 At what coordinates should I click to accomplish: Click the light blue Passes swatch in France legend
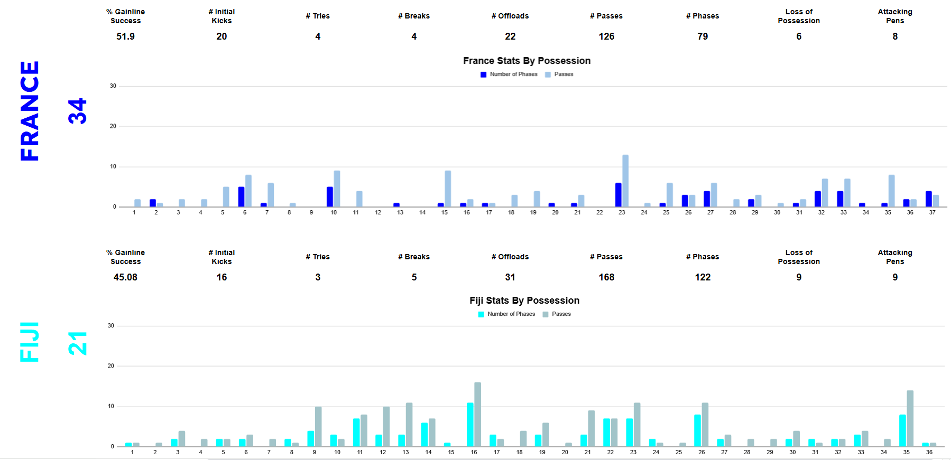(x=548, y=74)
